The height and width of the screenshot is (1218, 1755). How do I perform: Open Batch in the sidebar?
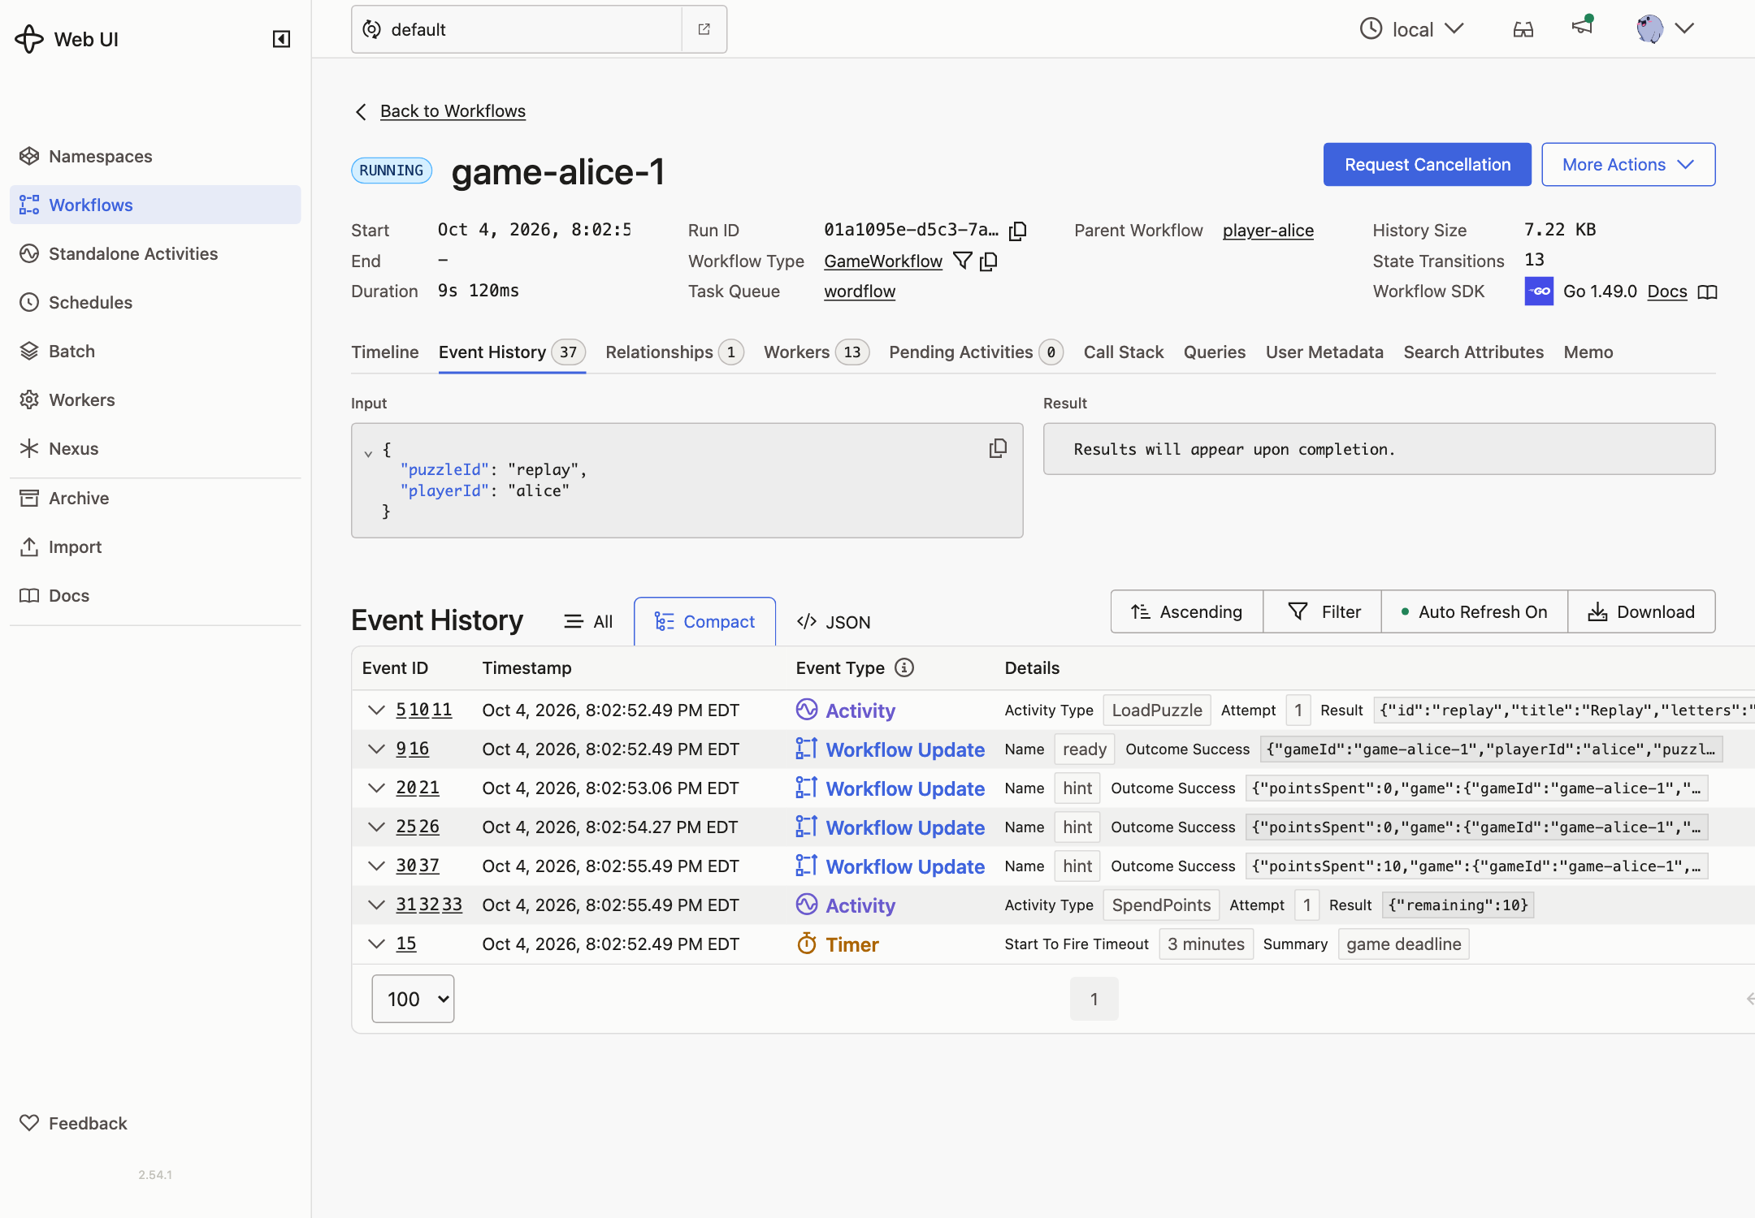tap(155, 351)
